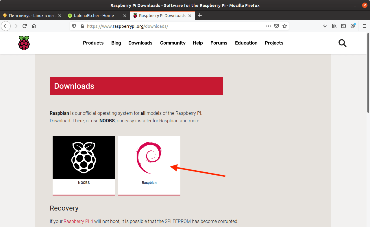Go to Firefox home page

[34, 26]
